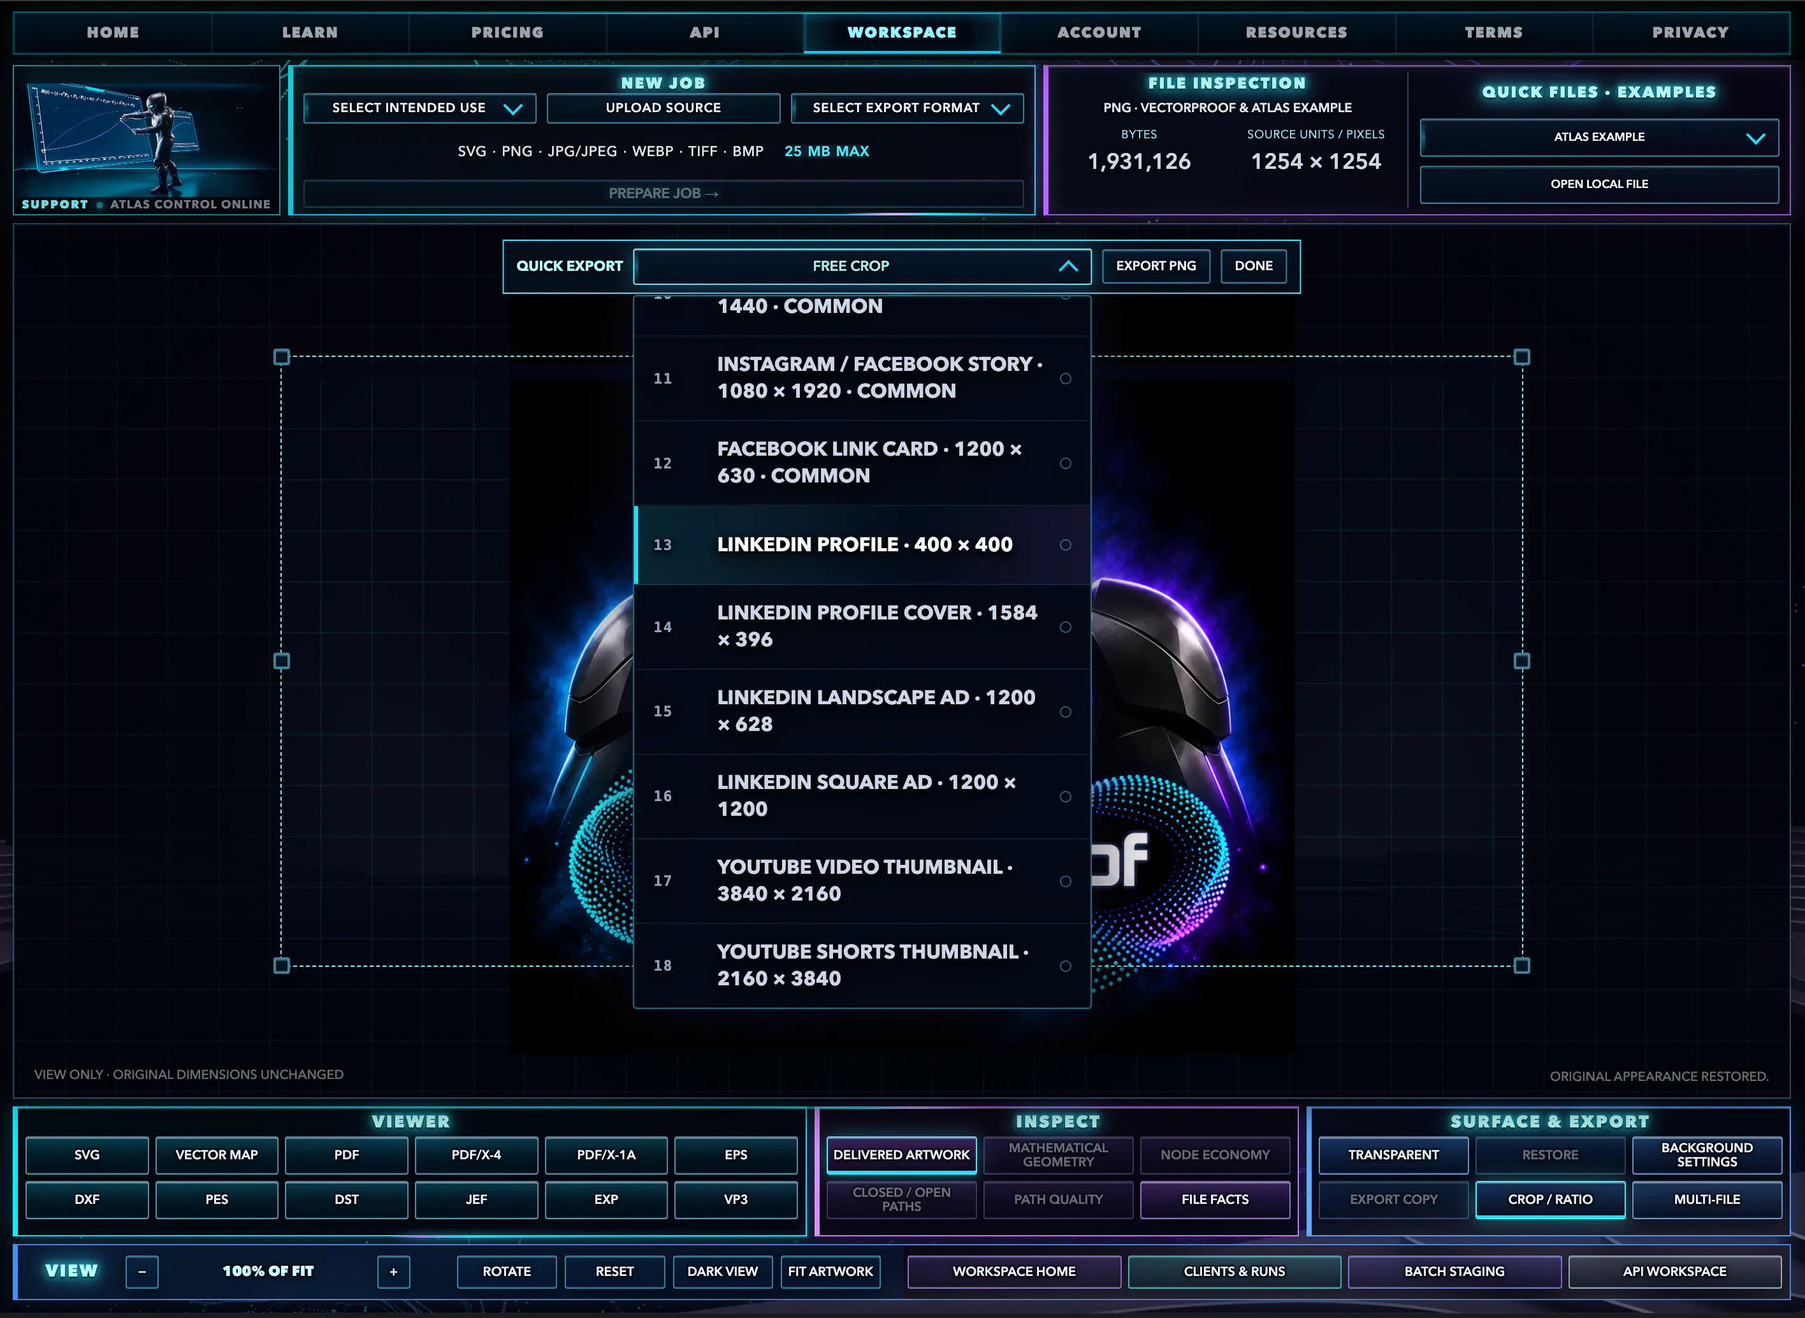The image size is (1805, 1318).
Task: Open Background Settings
Action: 1707,1155
